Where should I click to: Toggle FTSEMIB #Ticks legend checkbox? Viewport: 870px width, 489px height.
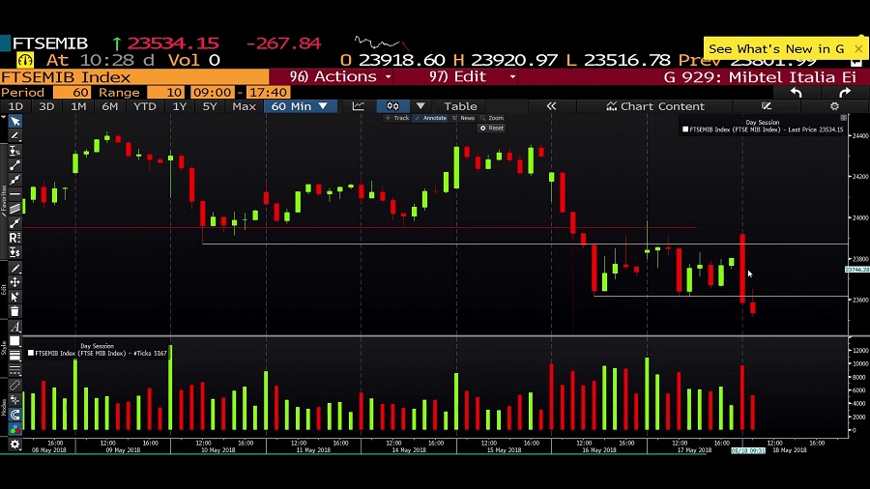click(x=31, y=353)
